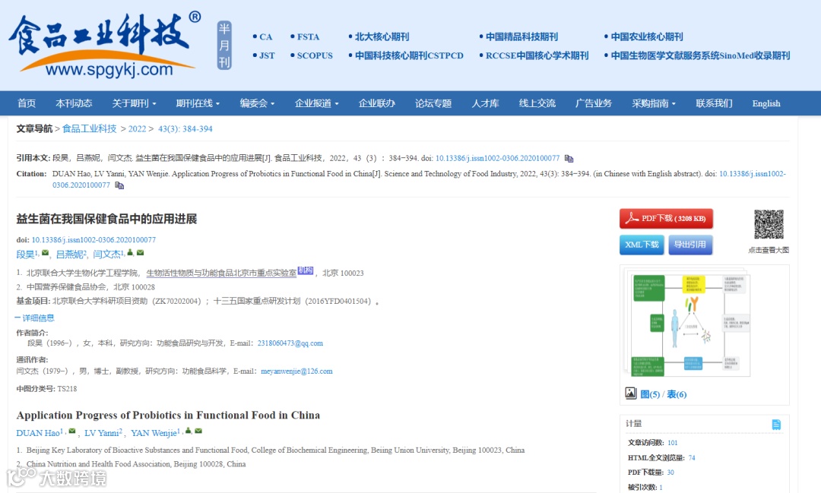Click the 半月刊 badge beside logo

[224, 46]
